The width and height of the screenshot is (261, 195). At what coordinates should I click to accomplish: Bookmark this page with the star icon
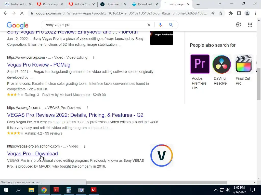[x=221, y=13]
